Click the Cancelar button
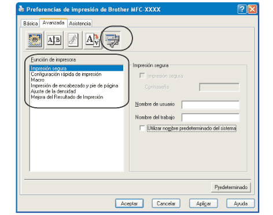 pos(166,203)
